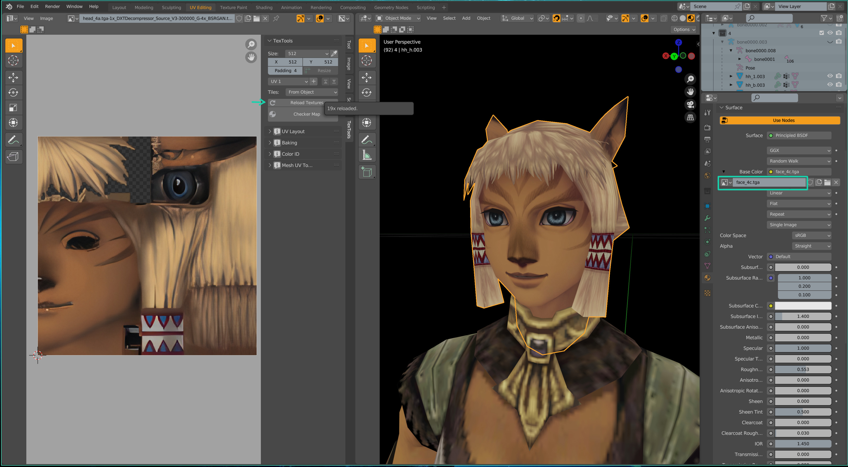This screenshot has width=848, height=467.
Task: Switch to the Texture Paint workspace tab
Action: tap(233, 7)
